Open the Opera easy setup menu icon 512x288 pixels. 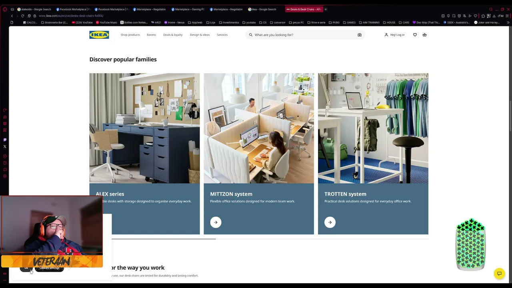[507, 16]
